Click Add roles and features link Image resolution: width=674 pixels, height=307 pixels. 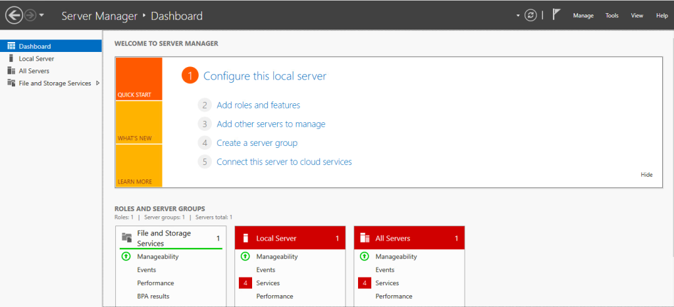click(258, 105)
